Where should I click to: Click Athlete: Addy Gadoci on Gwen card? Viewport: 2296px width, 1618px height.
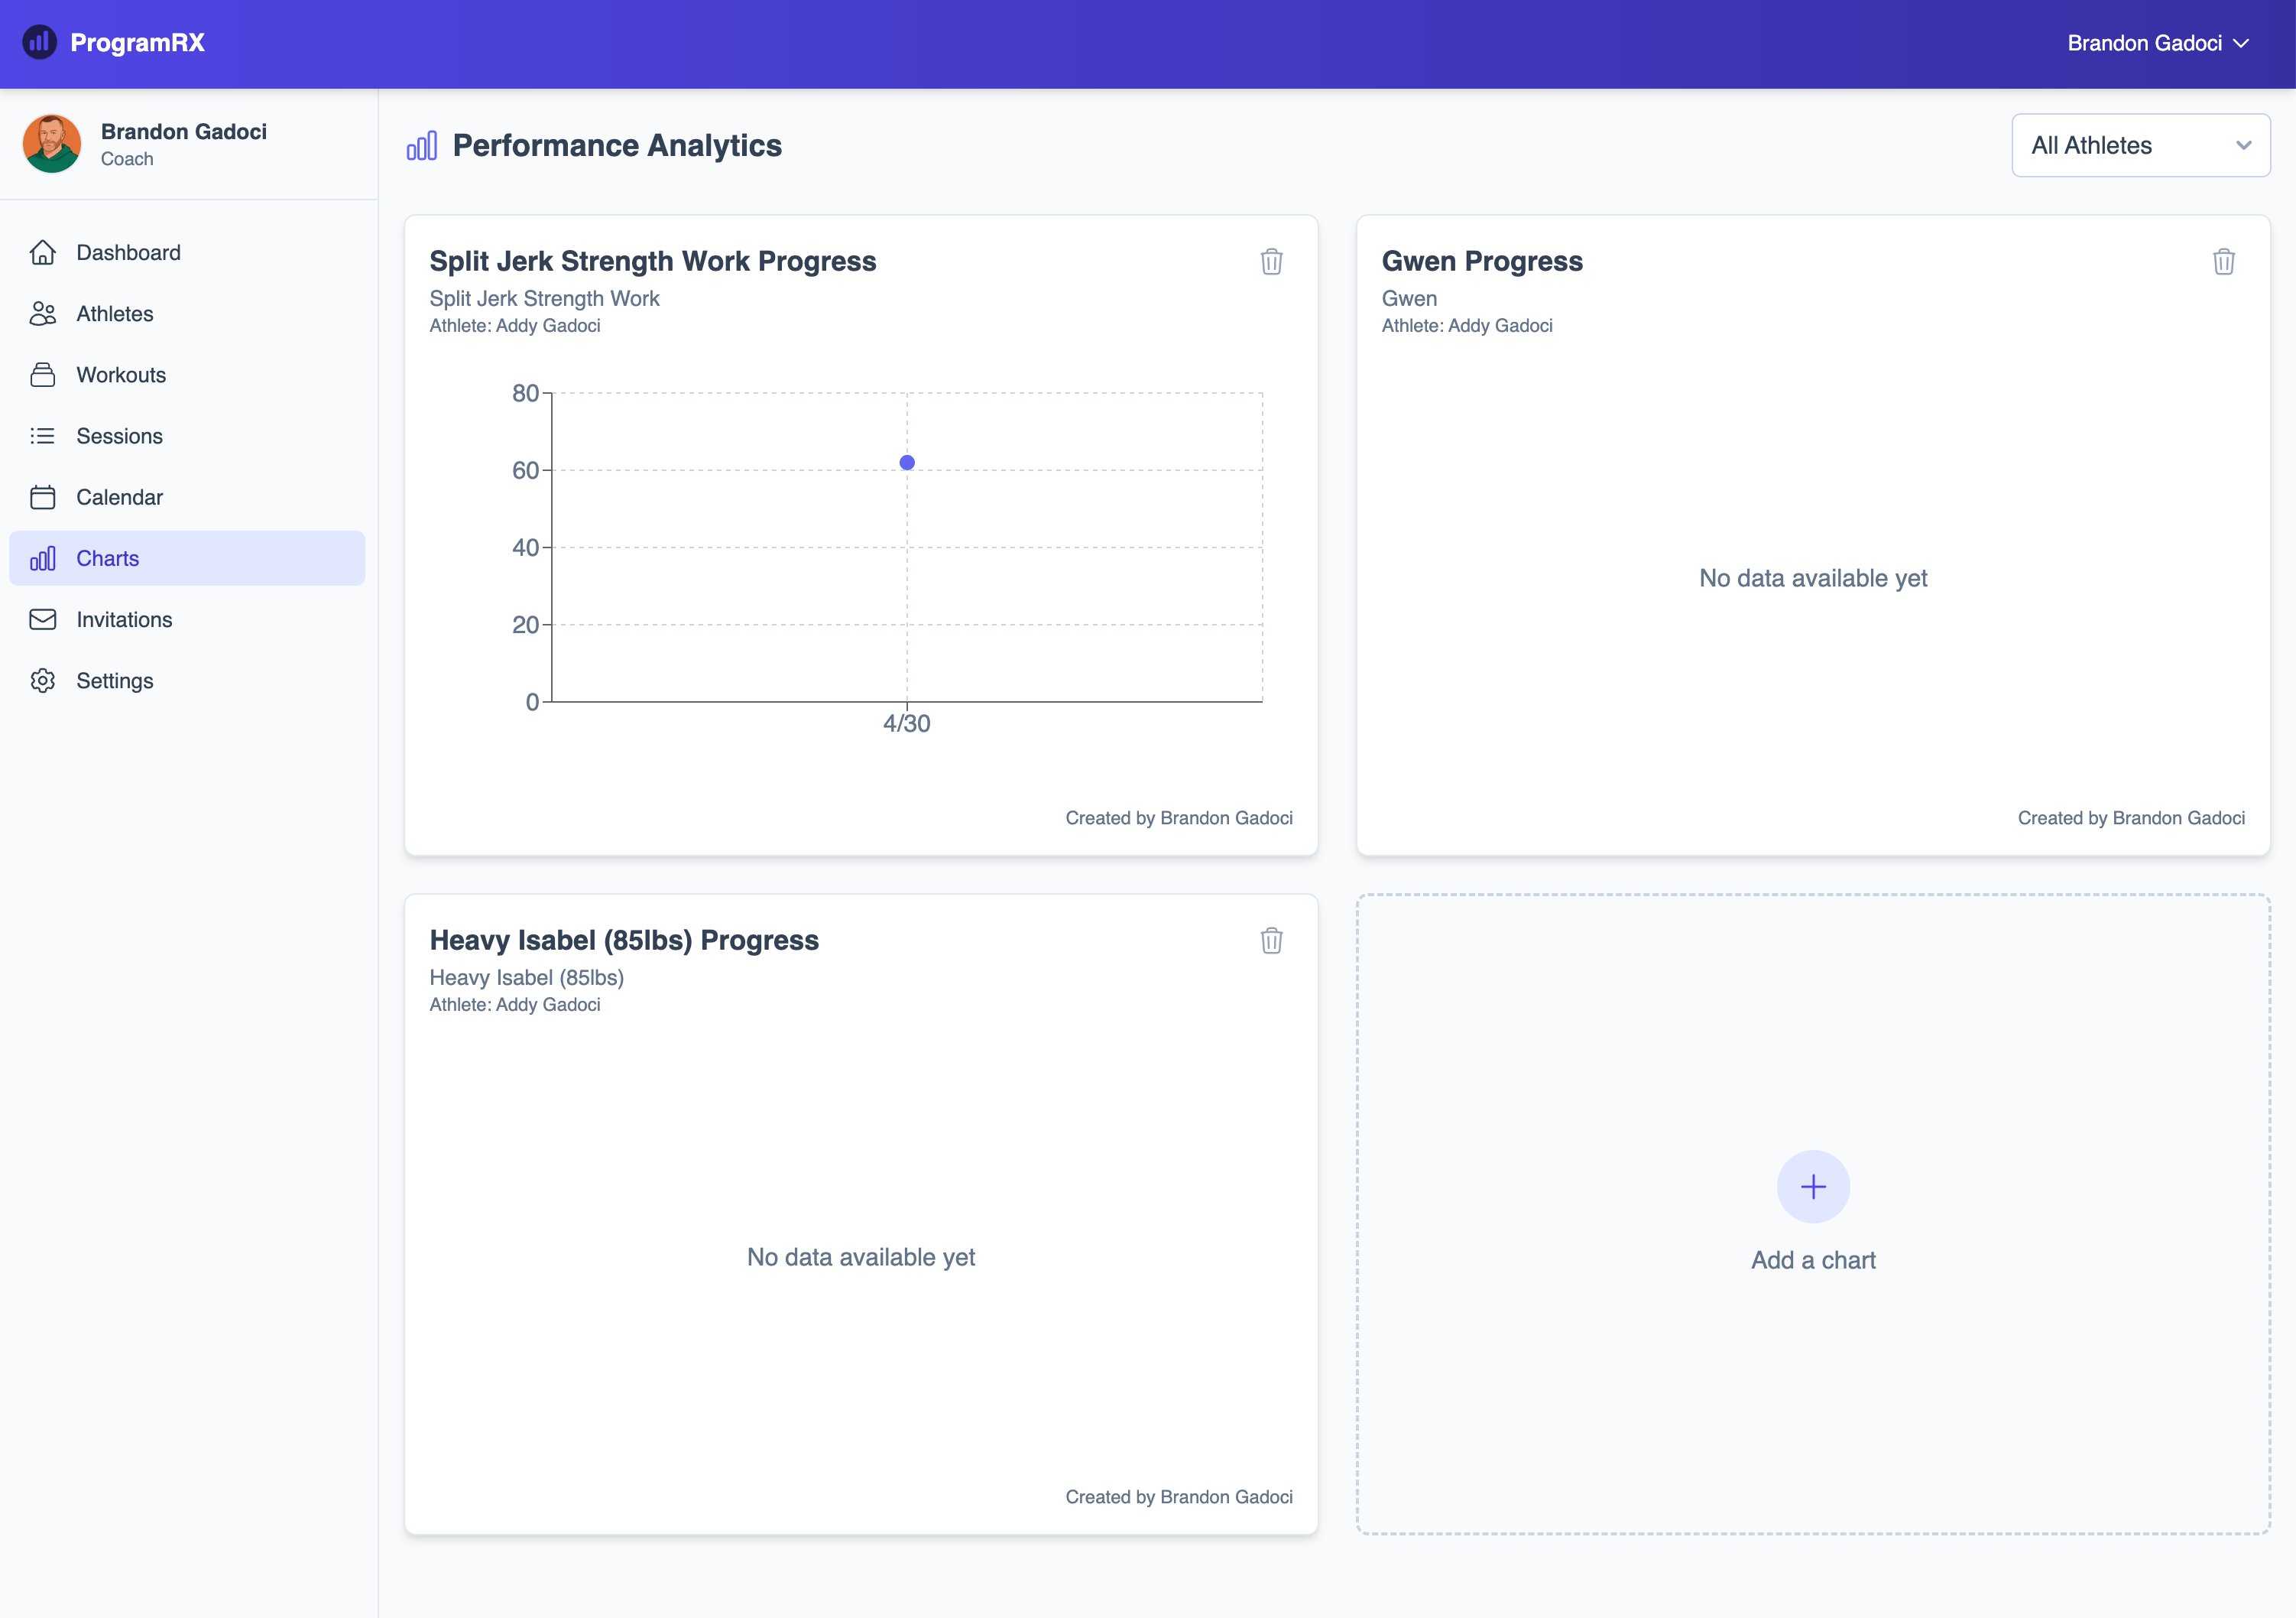point(1467,325)
